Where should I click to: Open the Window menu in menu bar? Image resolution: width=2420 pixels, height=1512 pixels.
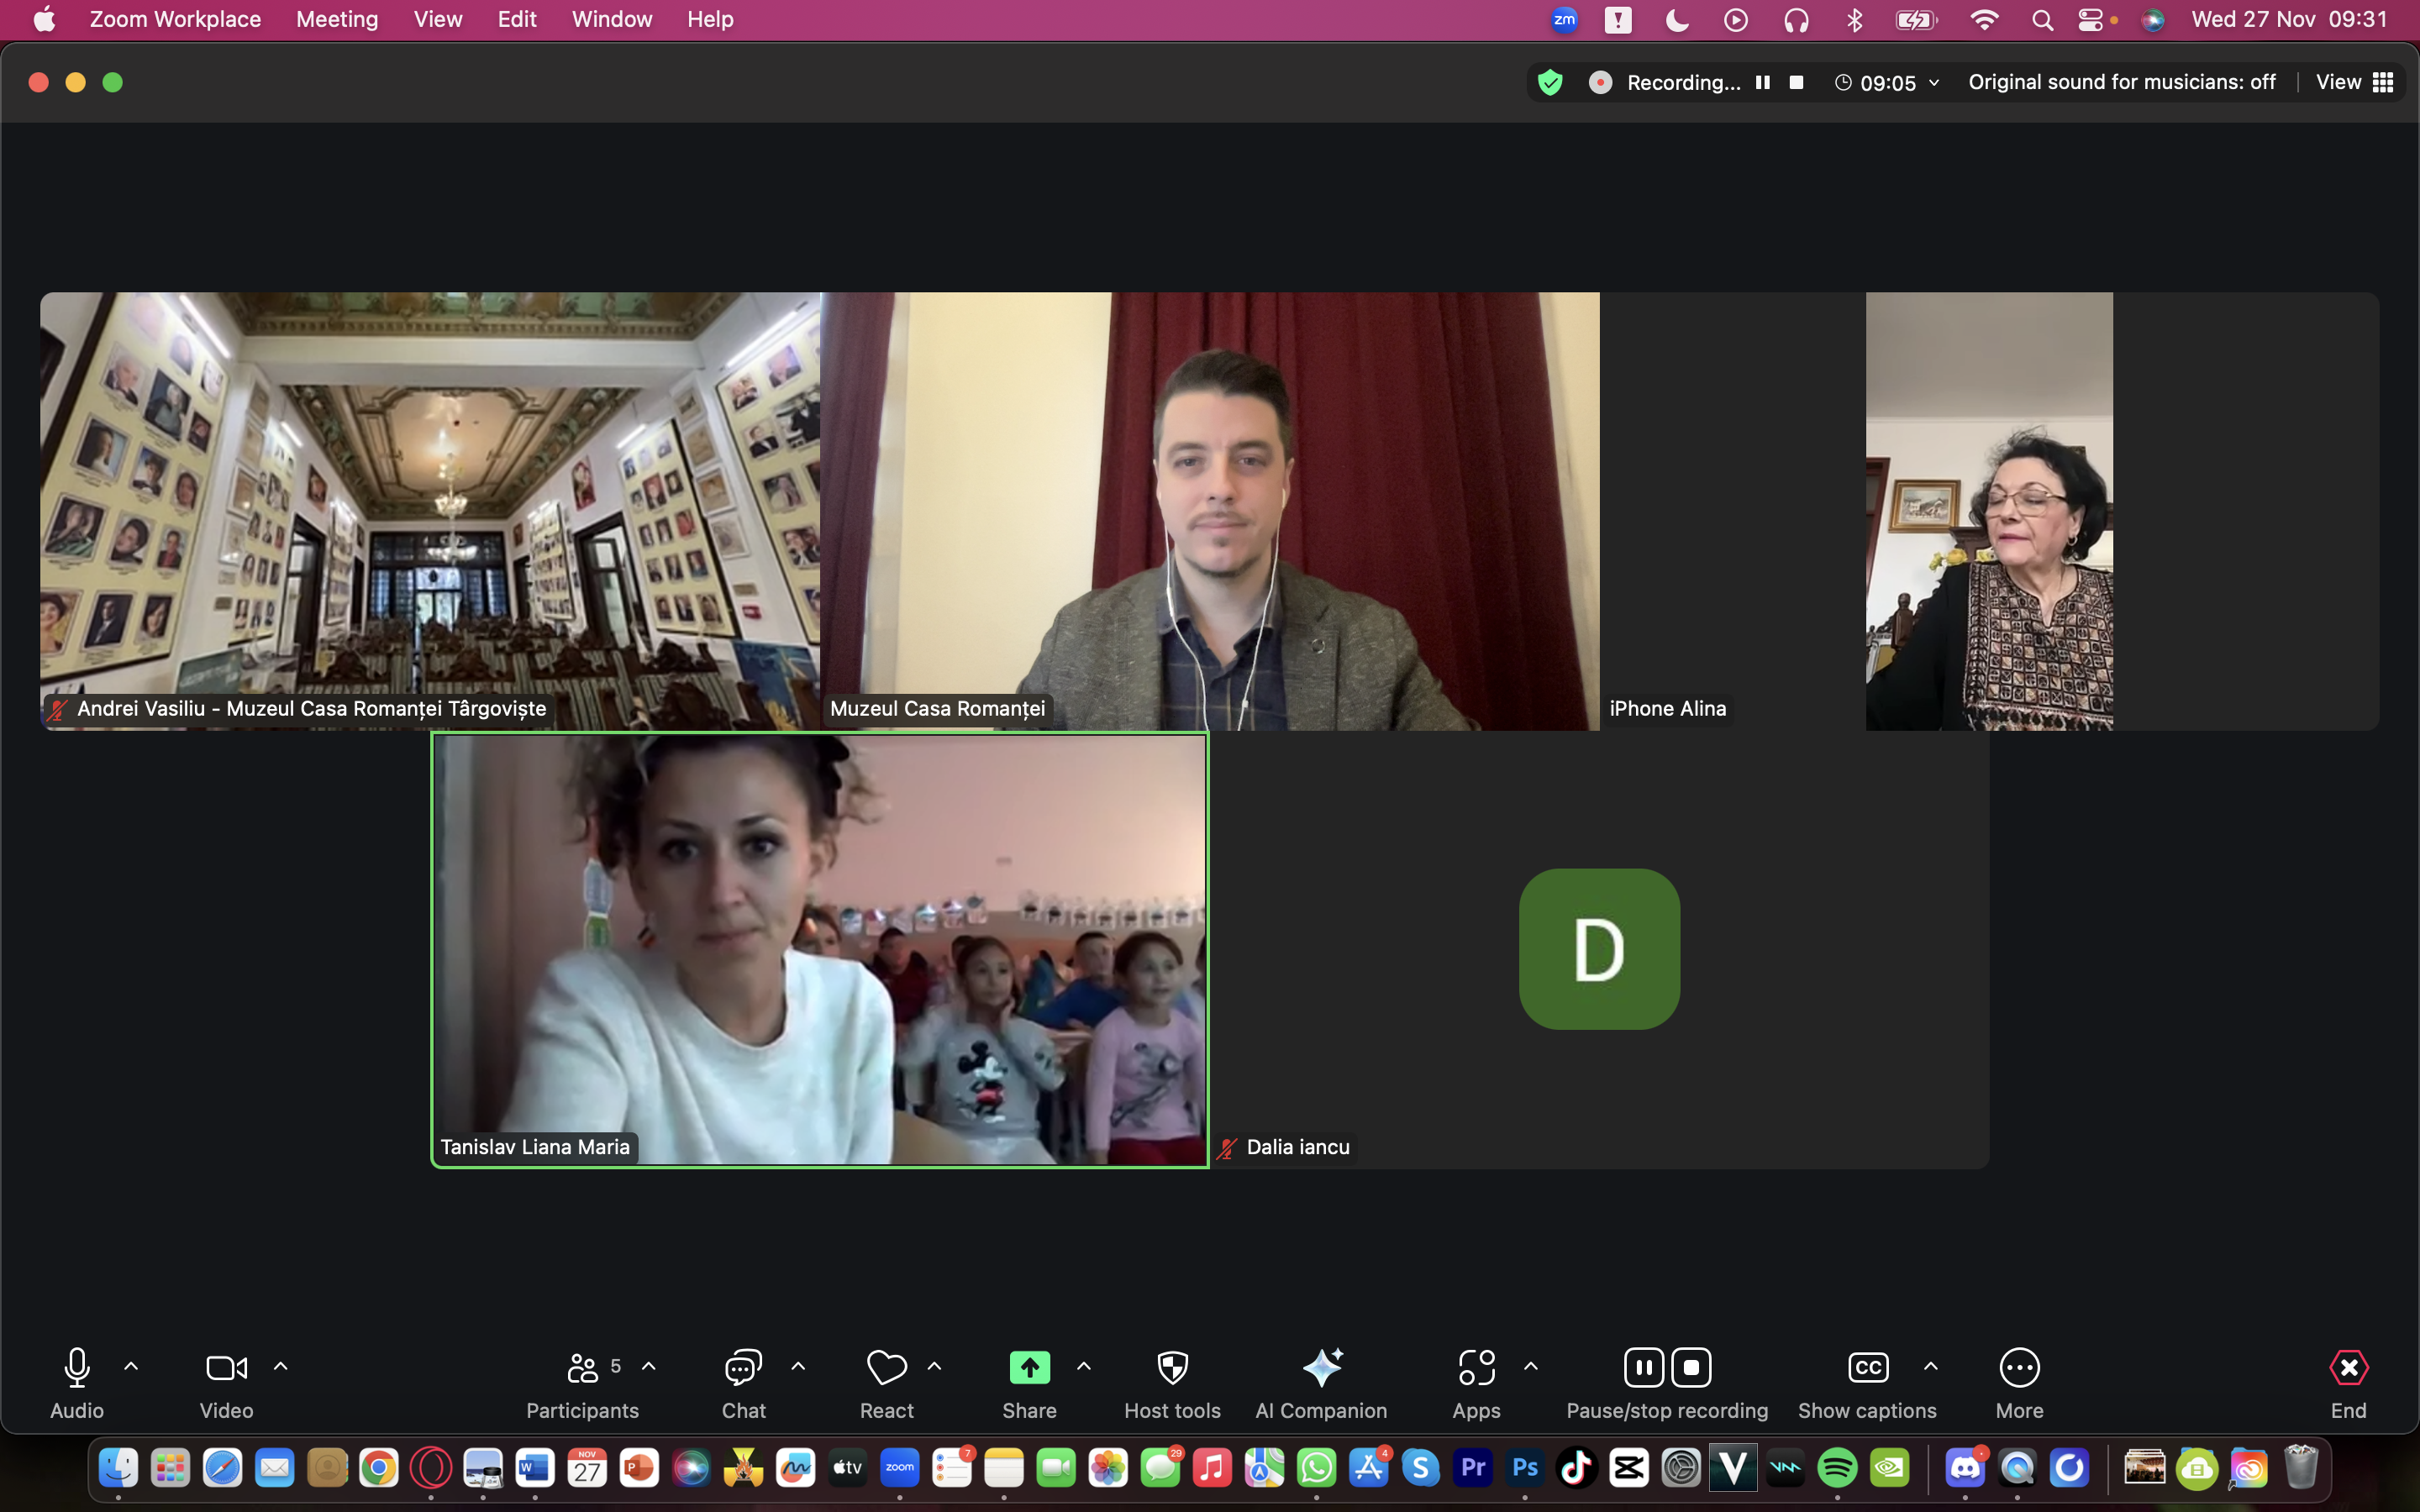pos(611,19)
